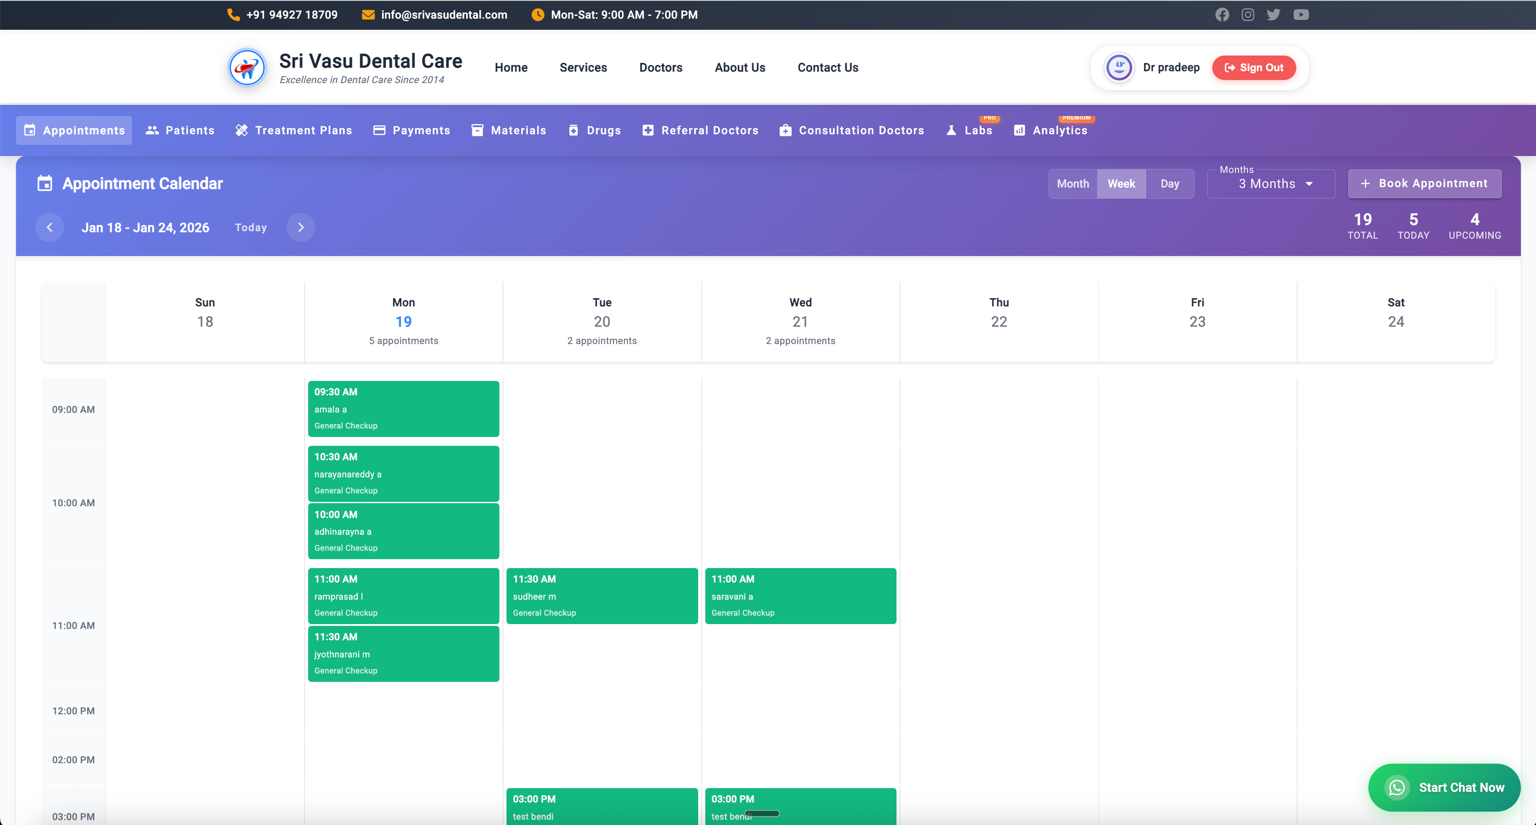This screenshot has height=825, width=1536.
Task: Click the Facebook icon in top bar
Action: tap(1222, 14)
